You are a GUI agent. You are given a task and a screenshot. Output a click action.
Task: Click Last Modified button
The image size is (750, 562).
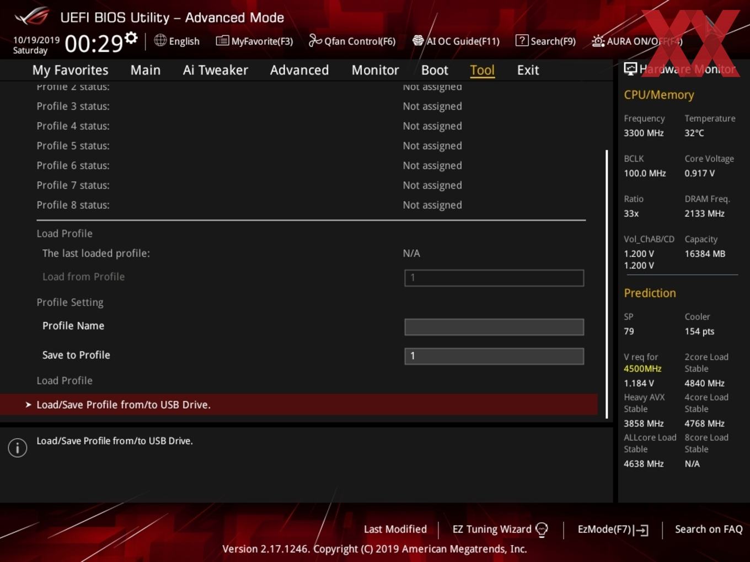click(395, 529)
